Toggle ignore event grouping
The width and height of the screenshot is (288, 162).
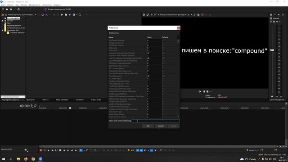[x=155, y=150]
